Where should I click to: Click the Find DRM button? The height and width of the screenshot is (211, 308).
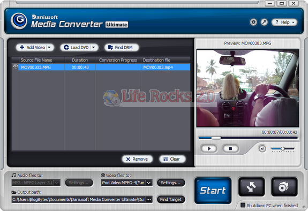[122, 47]
